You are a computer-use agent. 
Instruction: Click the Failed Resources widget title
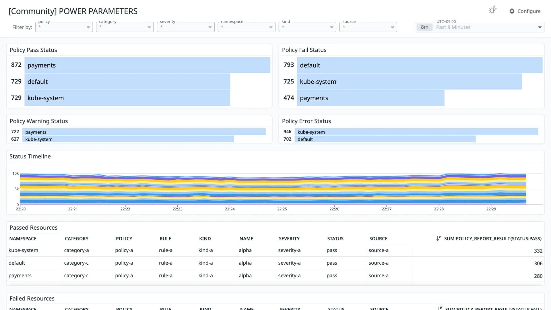32,299
